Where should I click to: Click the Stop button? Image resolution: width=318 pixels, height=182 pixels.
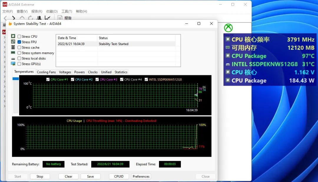tap(40, 176)
